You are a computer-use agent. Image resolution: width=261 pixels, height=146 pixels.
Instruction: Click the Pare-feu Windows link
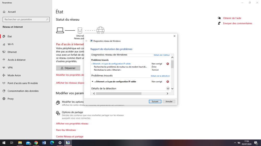point(66,130)
